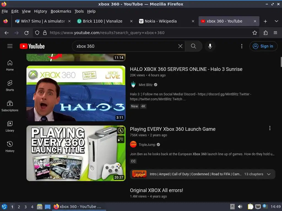This screenshot has height=211, width=282.
Task: Open file manager from taskbar
Action: click(x=40, y=207)
